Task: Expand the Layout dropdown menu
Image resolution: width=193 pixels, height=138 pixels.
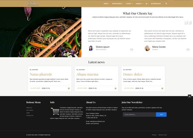Action: click(129, 3)
